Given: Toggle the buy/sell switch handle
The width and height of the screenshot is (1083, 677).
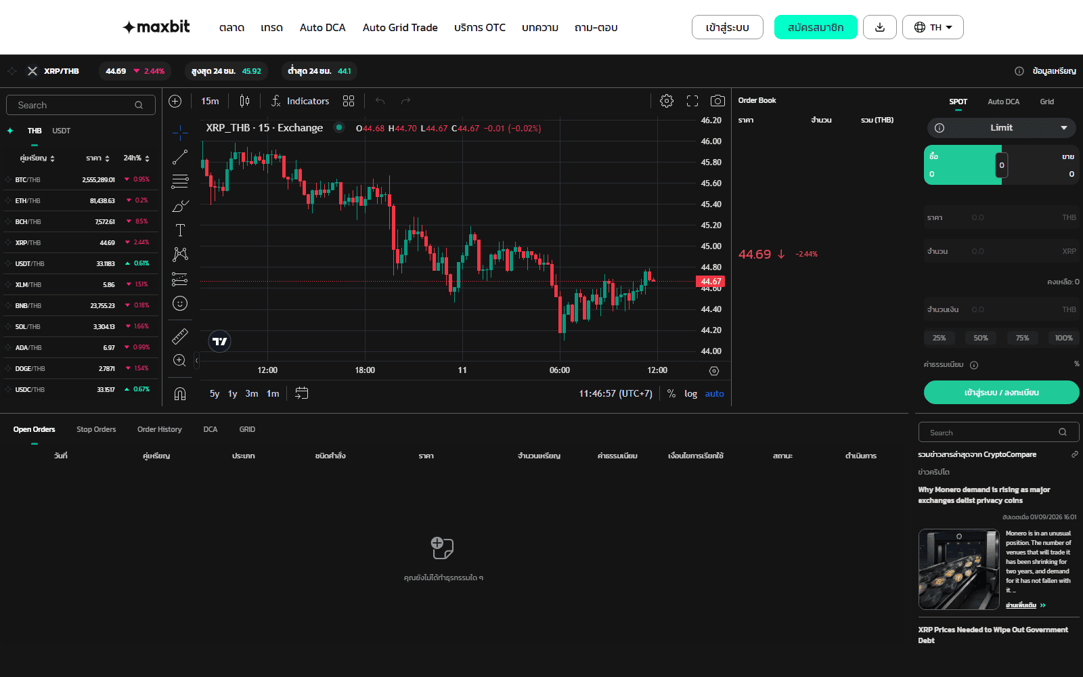Looking at the screenshot, I should (1002, 165).
